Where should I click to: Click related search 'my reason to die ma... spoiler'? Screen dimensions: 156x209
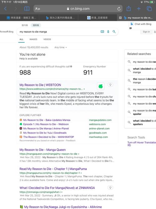coord(144,112)
